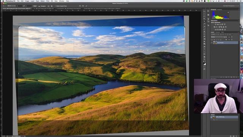The image size is (243, 137).
Task: Select the Quick Selection tool
Action: [x=204, y=19]
